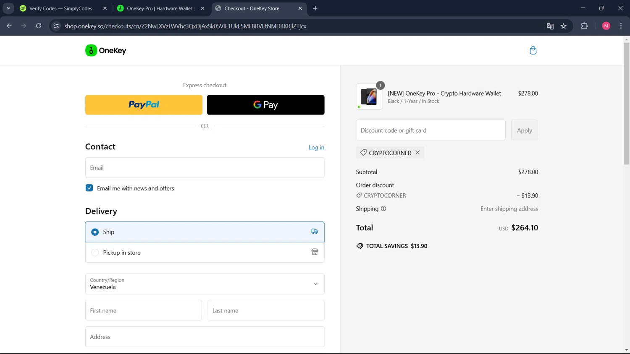The width and height of the screenshot is (630, 354).
Task: Click the Subtotal label
Action: tap(367, 172)
